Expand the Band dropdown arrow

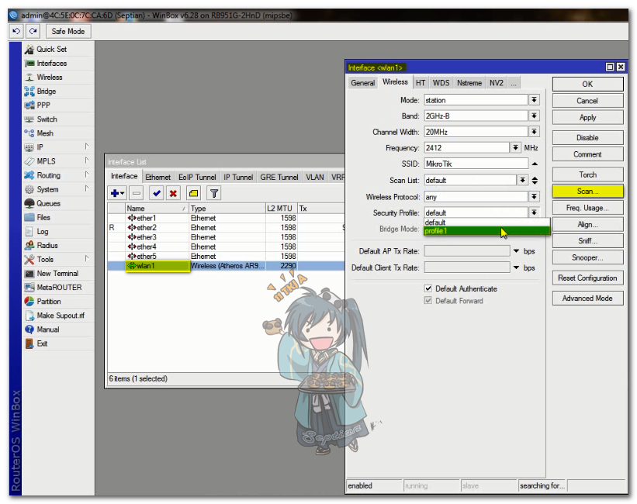534,116
